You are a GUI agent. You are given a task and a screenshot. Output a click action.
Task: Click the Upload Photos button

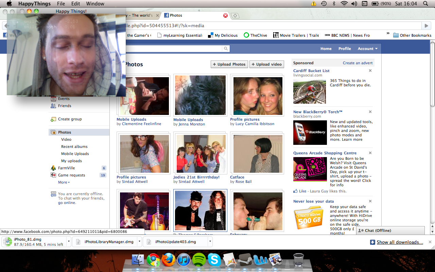[229, 64]
